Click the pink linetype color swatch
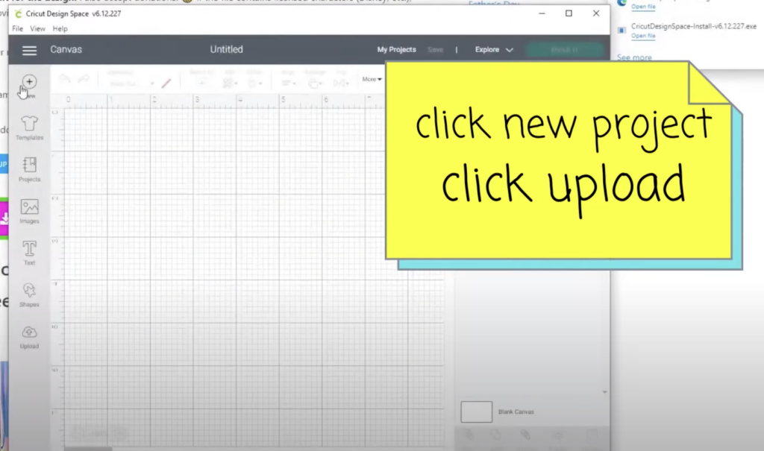 tap(166, 83)
